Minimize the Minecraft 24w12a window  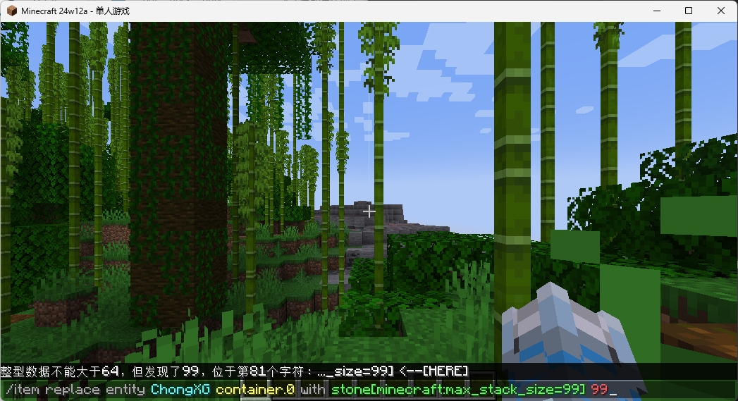(x=657, y=11)
